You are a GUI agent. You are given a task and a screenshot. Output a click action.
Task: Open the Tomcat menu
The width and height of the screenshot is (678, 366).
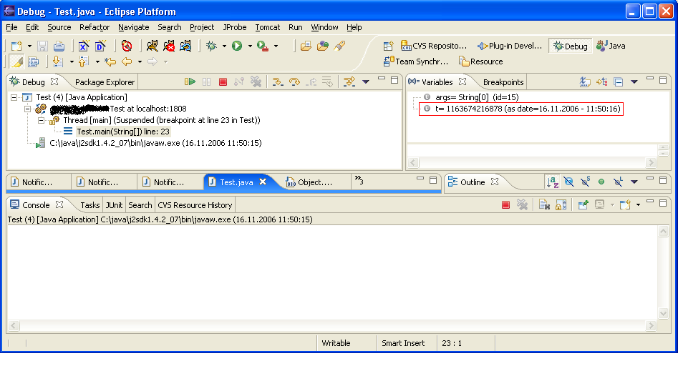coord(268,27)
